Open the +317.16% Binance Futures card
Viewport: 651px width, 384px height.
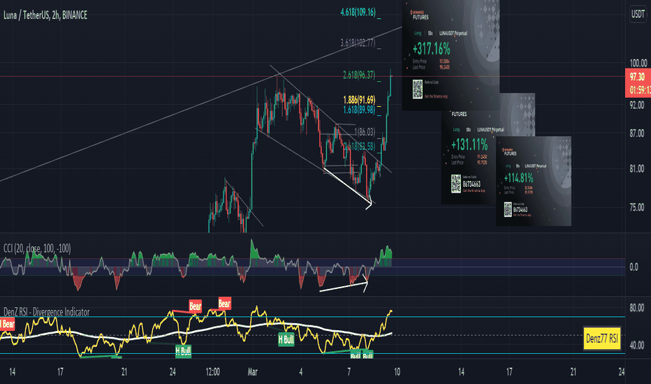pyautogui.click(x=451, y=55)
